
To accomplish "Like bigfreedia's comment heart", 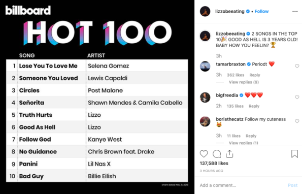I will pos(297,98).
